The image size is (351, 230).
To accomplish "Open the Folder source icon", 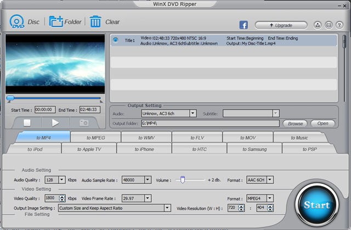I will click(56, 22).
